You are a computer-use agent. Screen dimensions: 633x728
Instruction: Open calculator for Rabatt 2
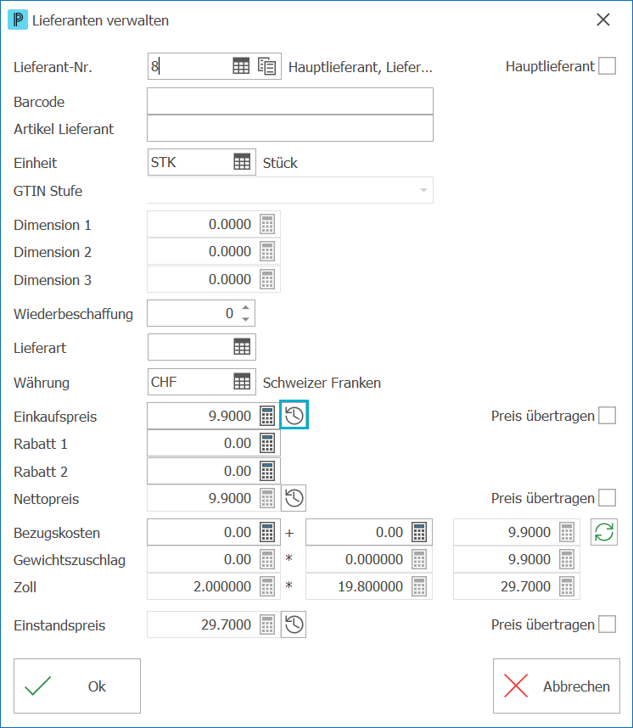(x=267, y=471)
